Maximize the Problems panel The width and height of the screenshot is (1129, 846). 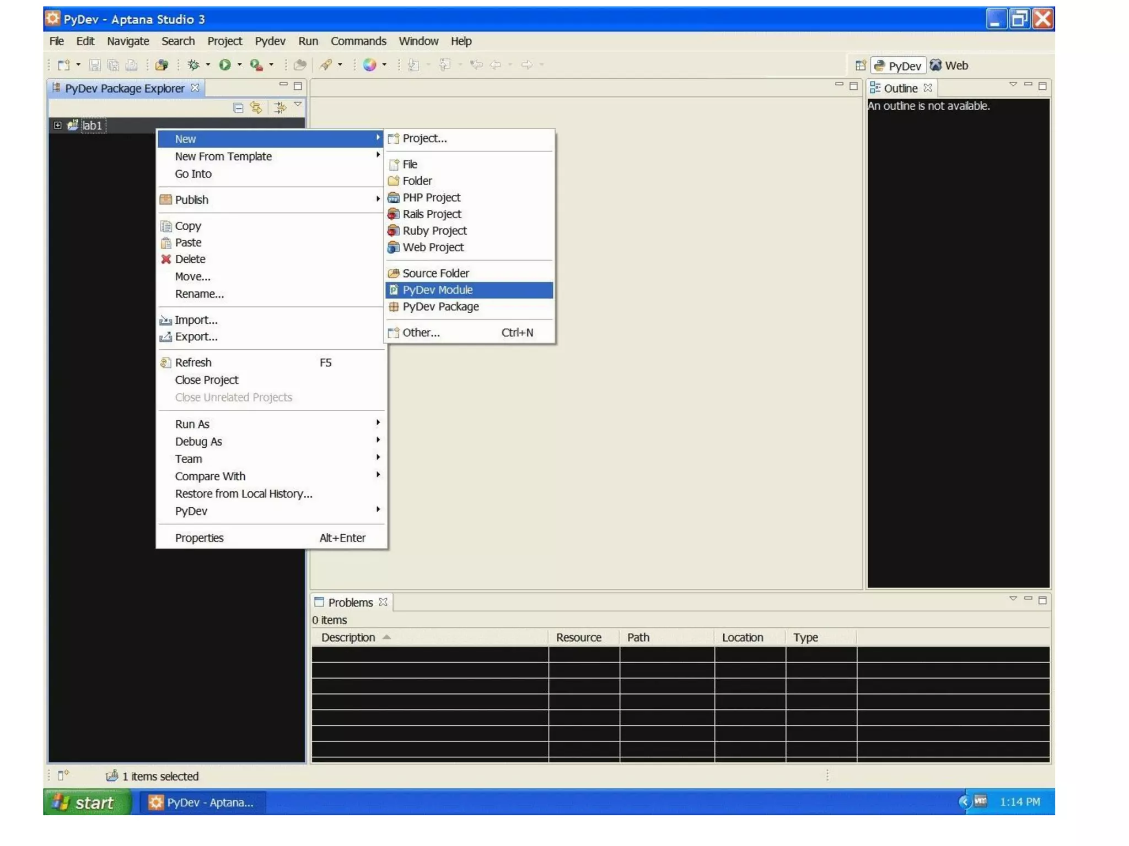point(1042,600)
